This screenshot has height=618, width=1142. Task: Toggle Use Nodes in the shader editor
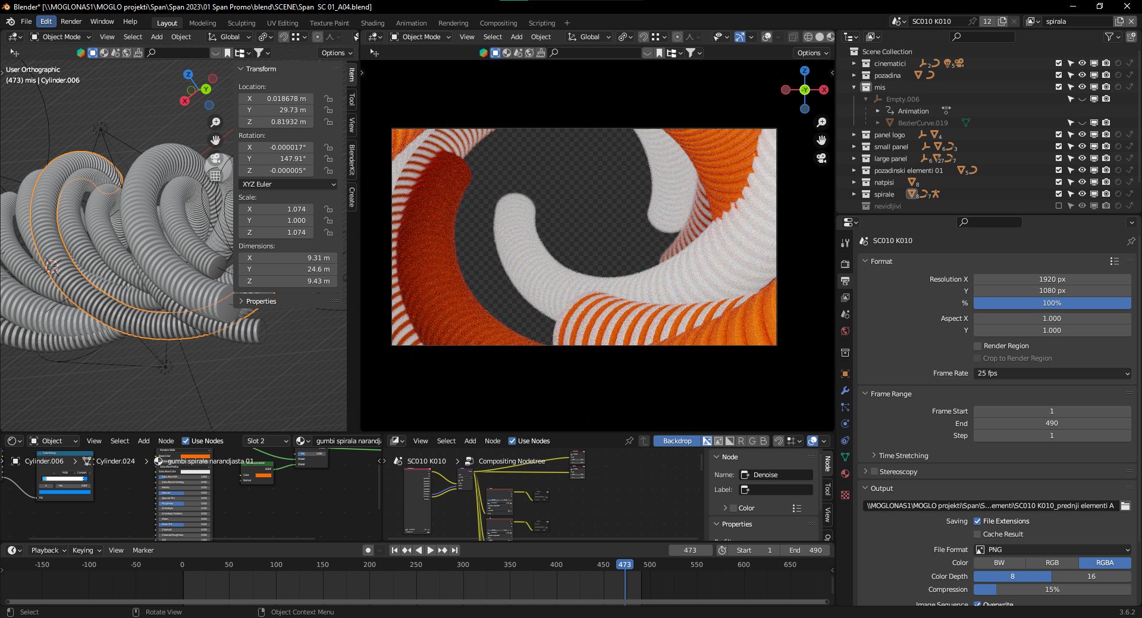click(186, 441)
